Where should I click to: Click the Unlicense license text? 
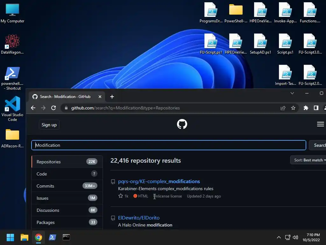tap(167, 196)
